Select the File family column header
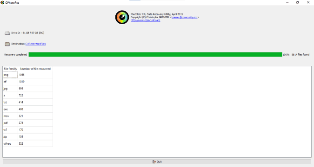 pos(10,69)
